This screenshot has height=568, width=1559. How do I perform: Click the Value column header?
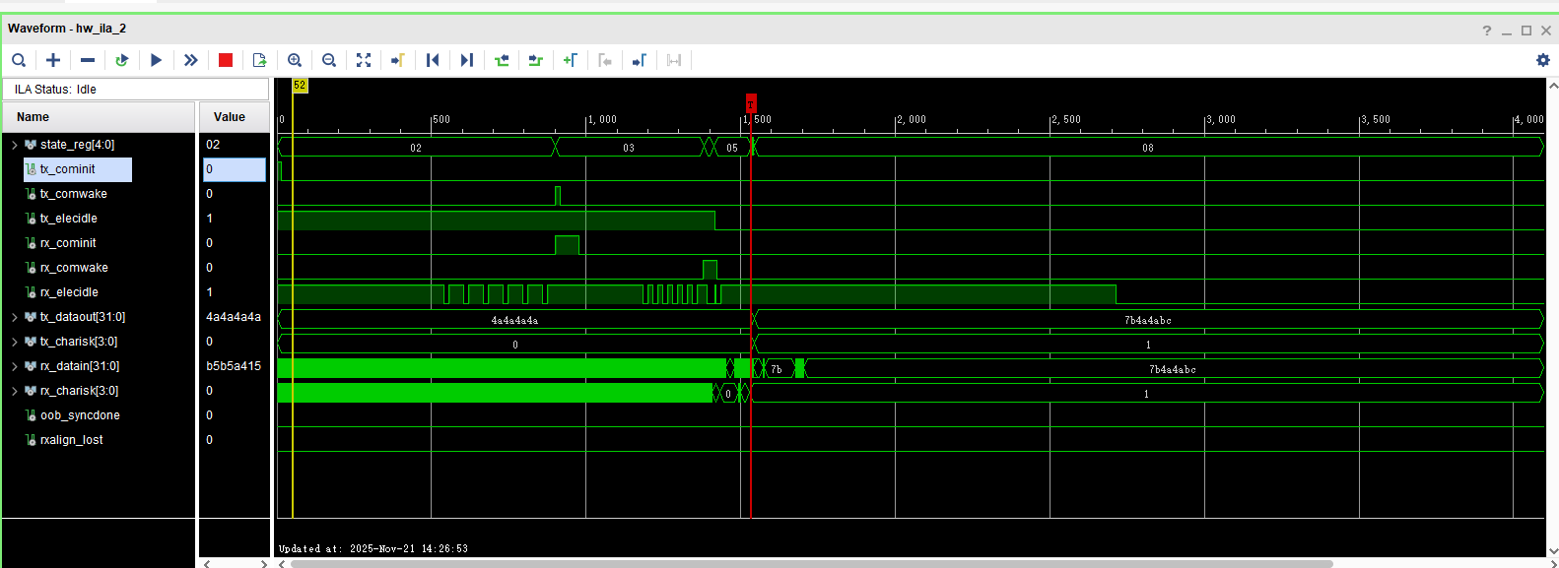(x=235, y=117)
